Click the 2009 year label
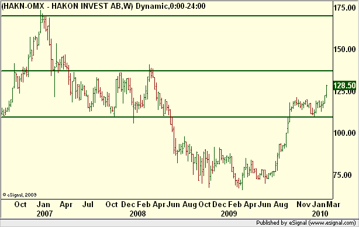359x227 pixels. (x=229, y=214)
